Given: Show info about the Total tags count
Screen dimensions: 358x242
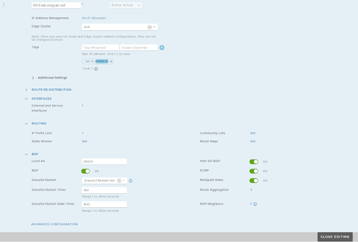Looking at the screenshot, I should [96, 68].
